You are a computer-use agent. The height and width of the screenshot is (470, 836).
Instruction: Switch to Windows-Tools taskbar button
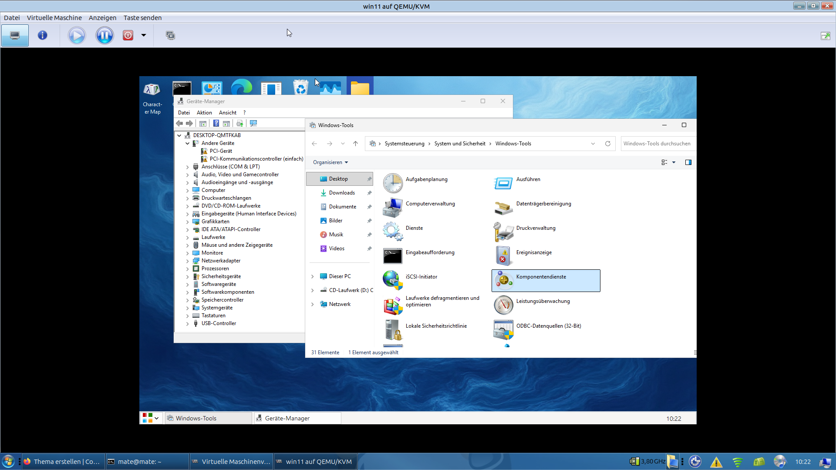[x=209, y=418]
